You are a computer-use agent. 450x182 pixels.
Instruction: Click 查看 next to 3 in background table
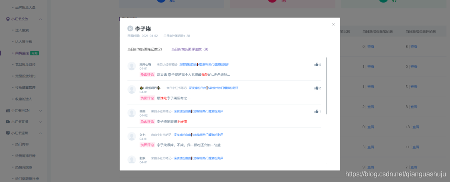371,147
